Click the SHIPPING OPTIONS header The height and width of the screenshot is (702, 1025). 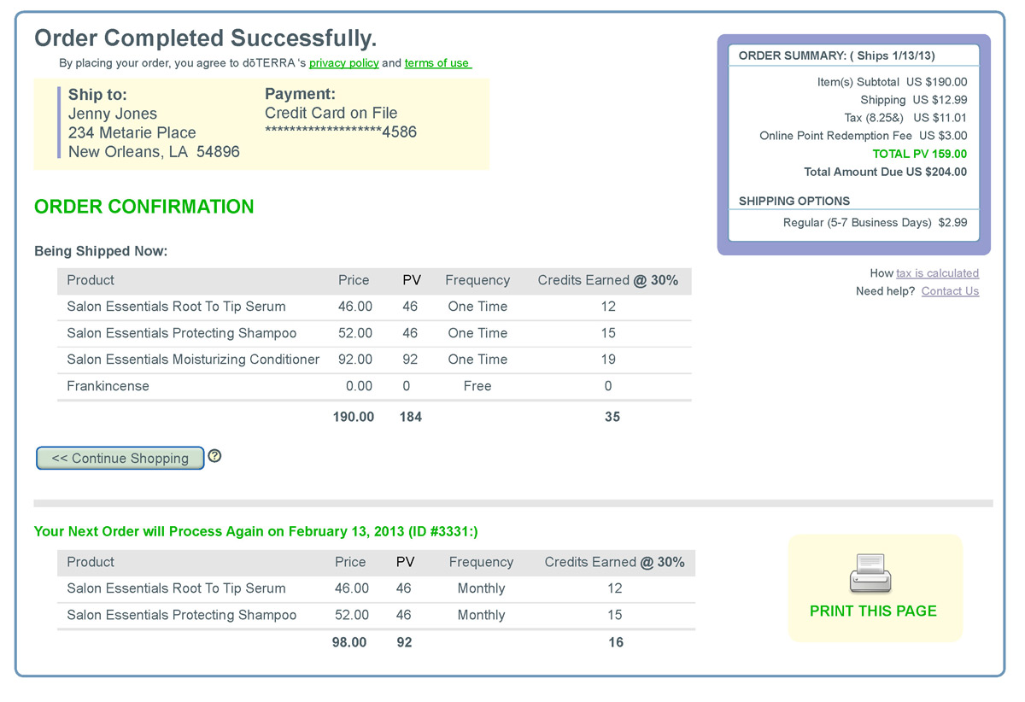pos(794,201)
